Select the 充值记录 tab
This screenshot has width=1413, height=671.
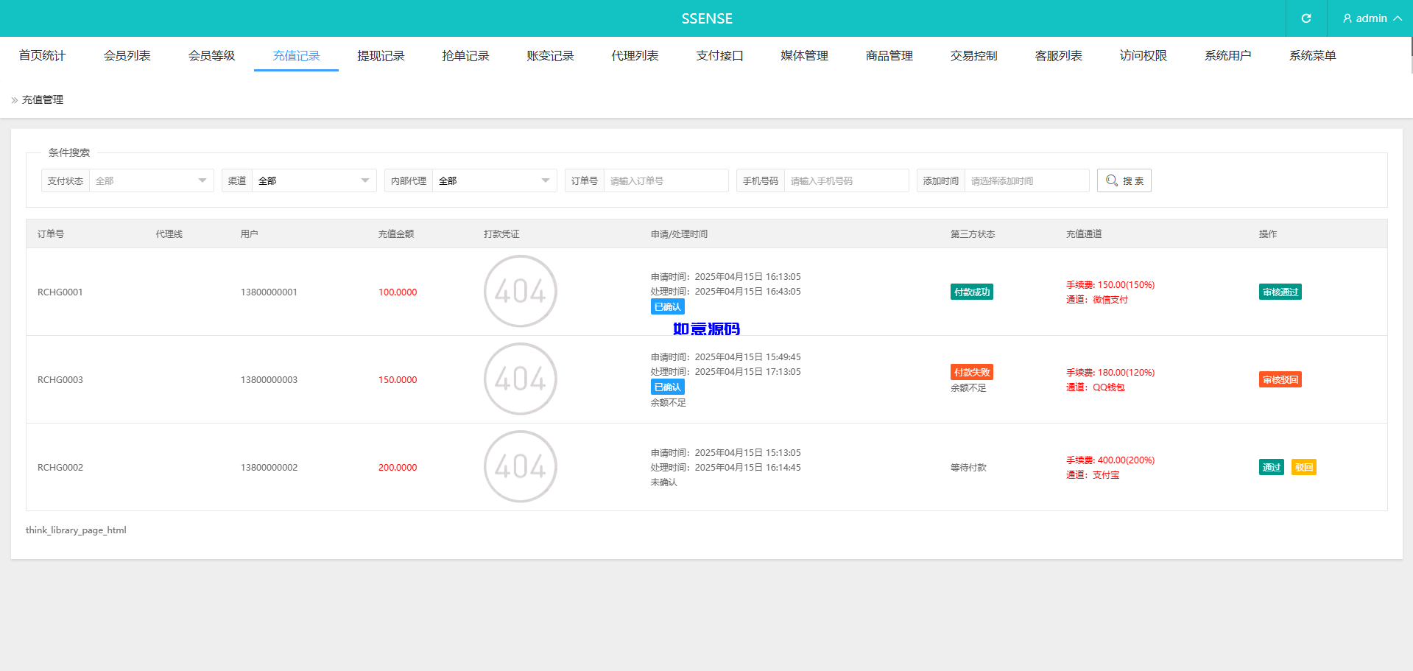tap(296, 56)
